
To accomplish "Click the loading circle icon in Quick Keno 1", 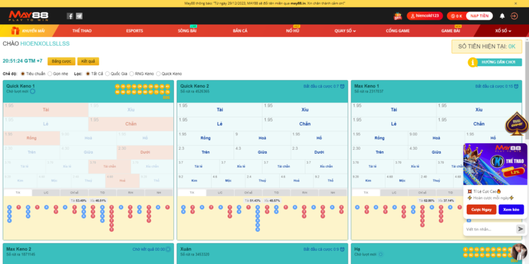I will click(x=32, y=91).
